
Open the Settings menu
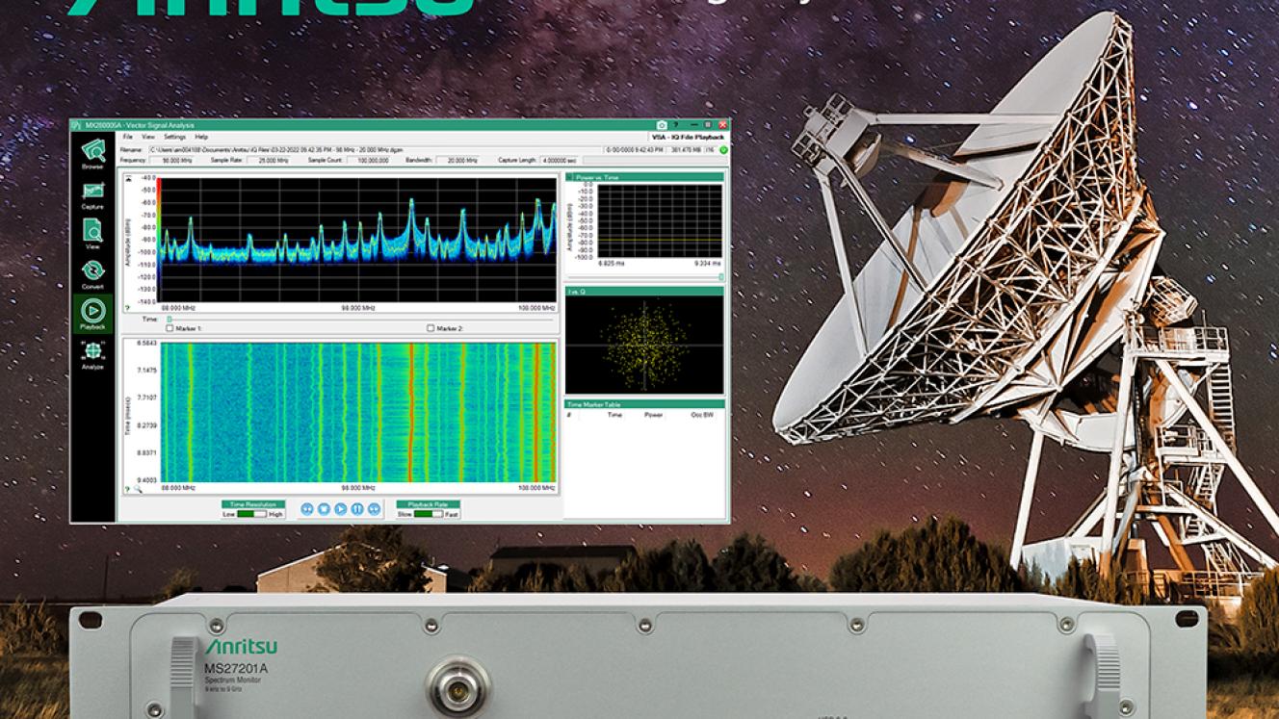coord(174,138)
